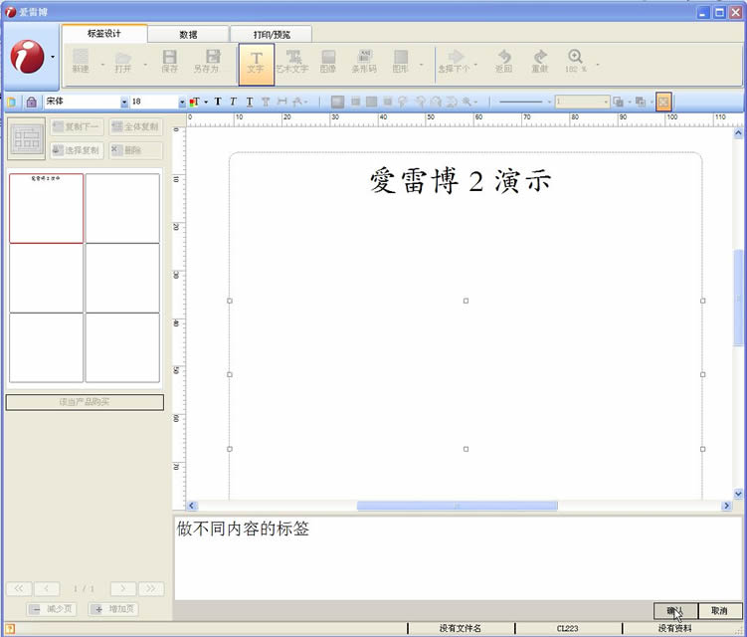The width and height of the screenshot is (747, 637).
Task: Click the 复制下一 button
Action: (x=77, y=126)
